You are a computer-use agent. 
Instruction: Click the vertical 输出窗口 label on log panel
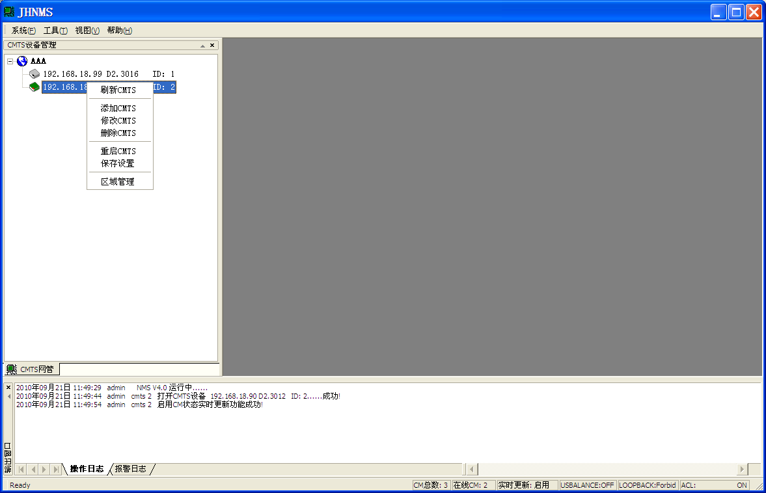point(8,458)
